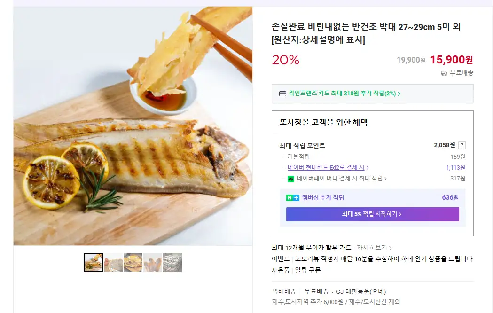The height and width of the screenshot is (313, 493).
Task: Click the 멤버십 추가 적립 label
Action: (323, 198)
